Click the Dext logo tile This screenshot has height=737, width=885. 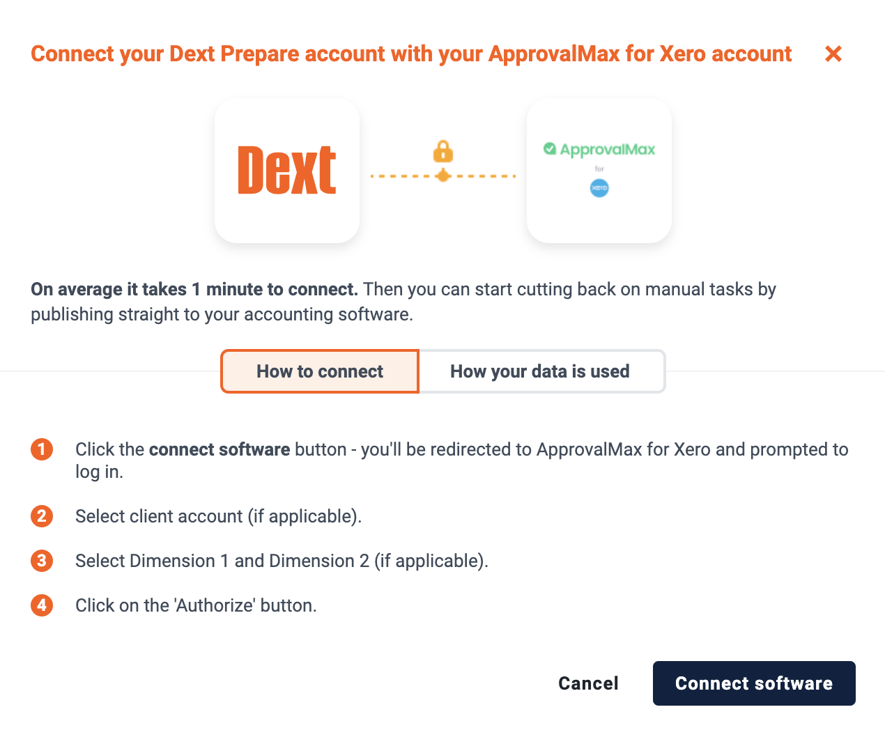(x=287, y=170)
